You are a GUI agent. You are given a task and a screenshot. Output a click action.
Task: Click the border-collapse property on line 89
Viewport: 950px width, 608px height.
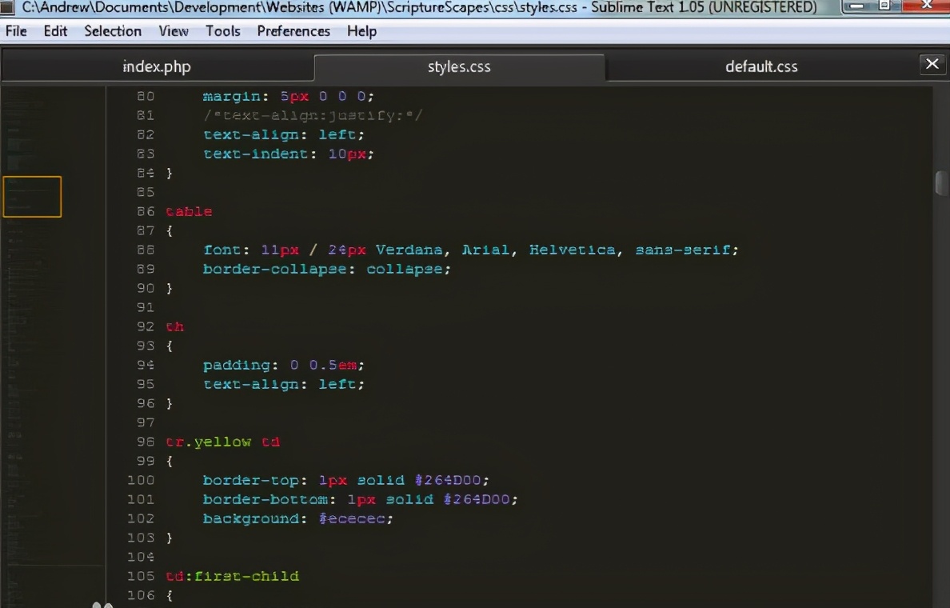coord(274,269)
